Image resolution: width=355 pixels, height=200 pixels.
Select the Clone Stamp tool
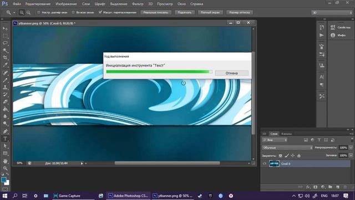point(5,87)
